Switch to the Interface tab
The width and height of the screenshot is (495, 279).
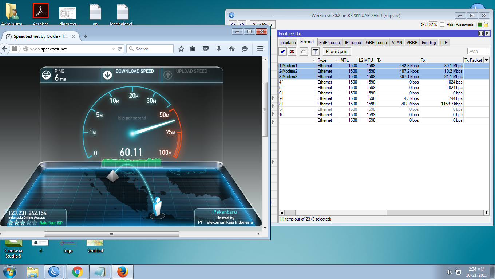(x=288, y=43)
